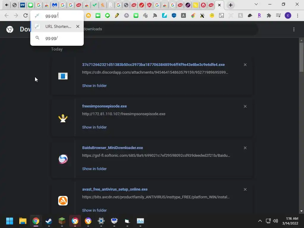Click the Chrome logo on Downloads page

pos(10,29)
